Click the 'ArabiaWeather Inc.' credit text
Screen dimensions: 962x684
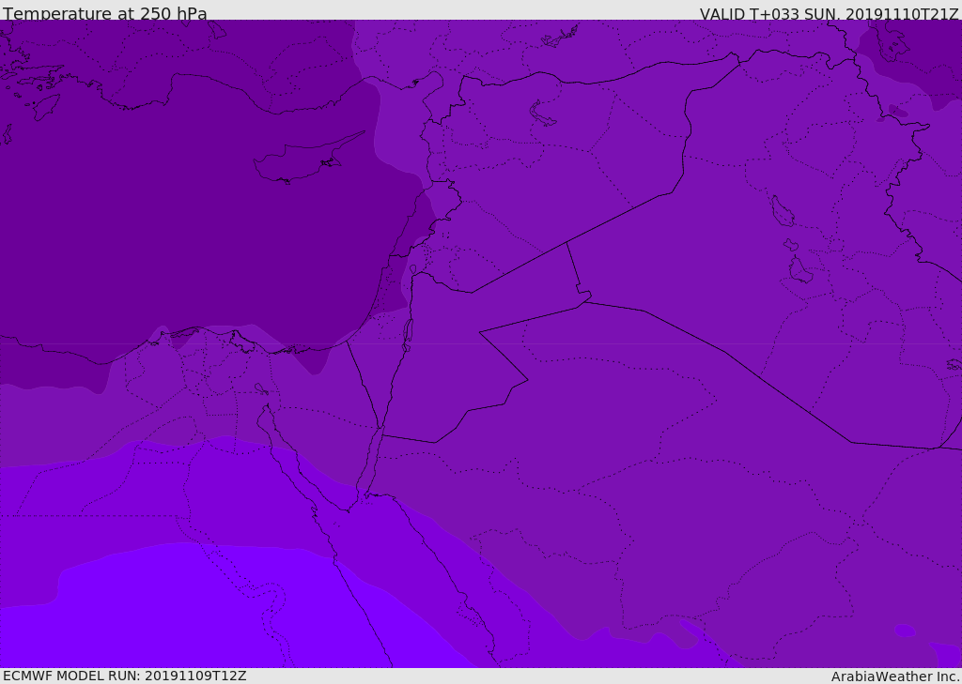pos(895,676)
